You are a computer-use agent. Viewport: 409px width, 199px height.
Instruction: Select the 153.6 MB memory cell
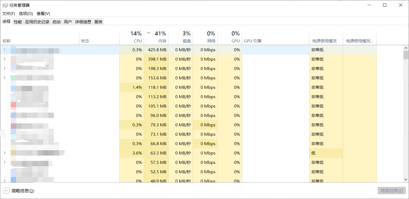(x=156, y=78)
